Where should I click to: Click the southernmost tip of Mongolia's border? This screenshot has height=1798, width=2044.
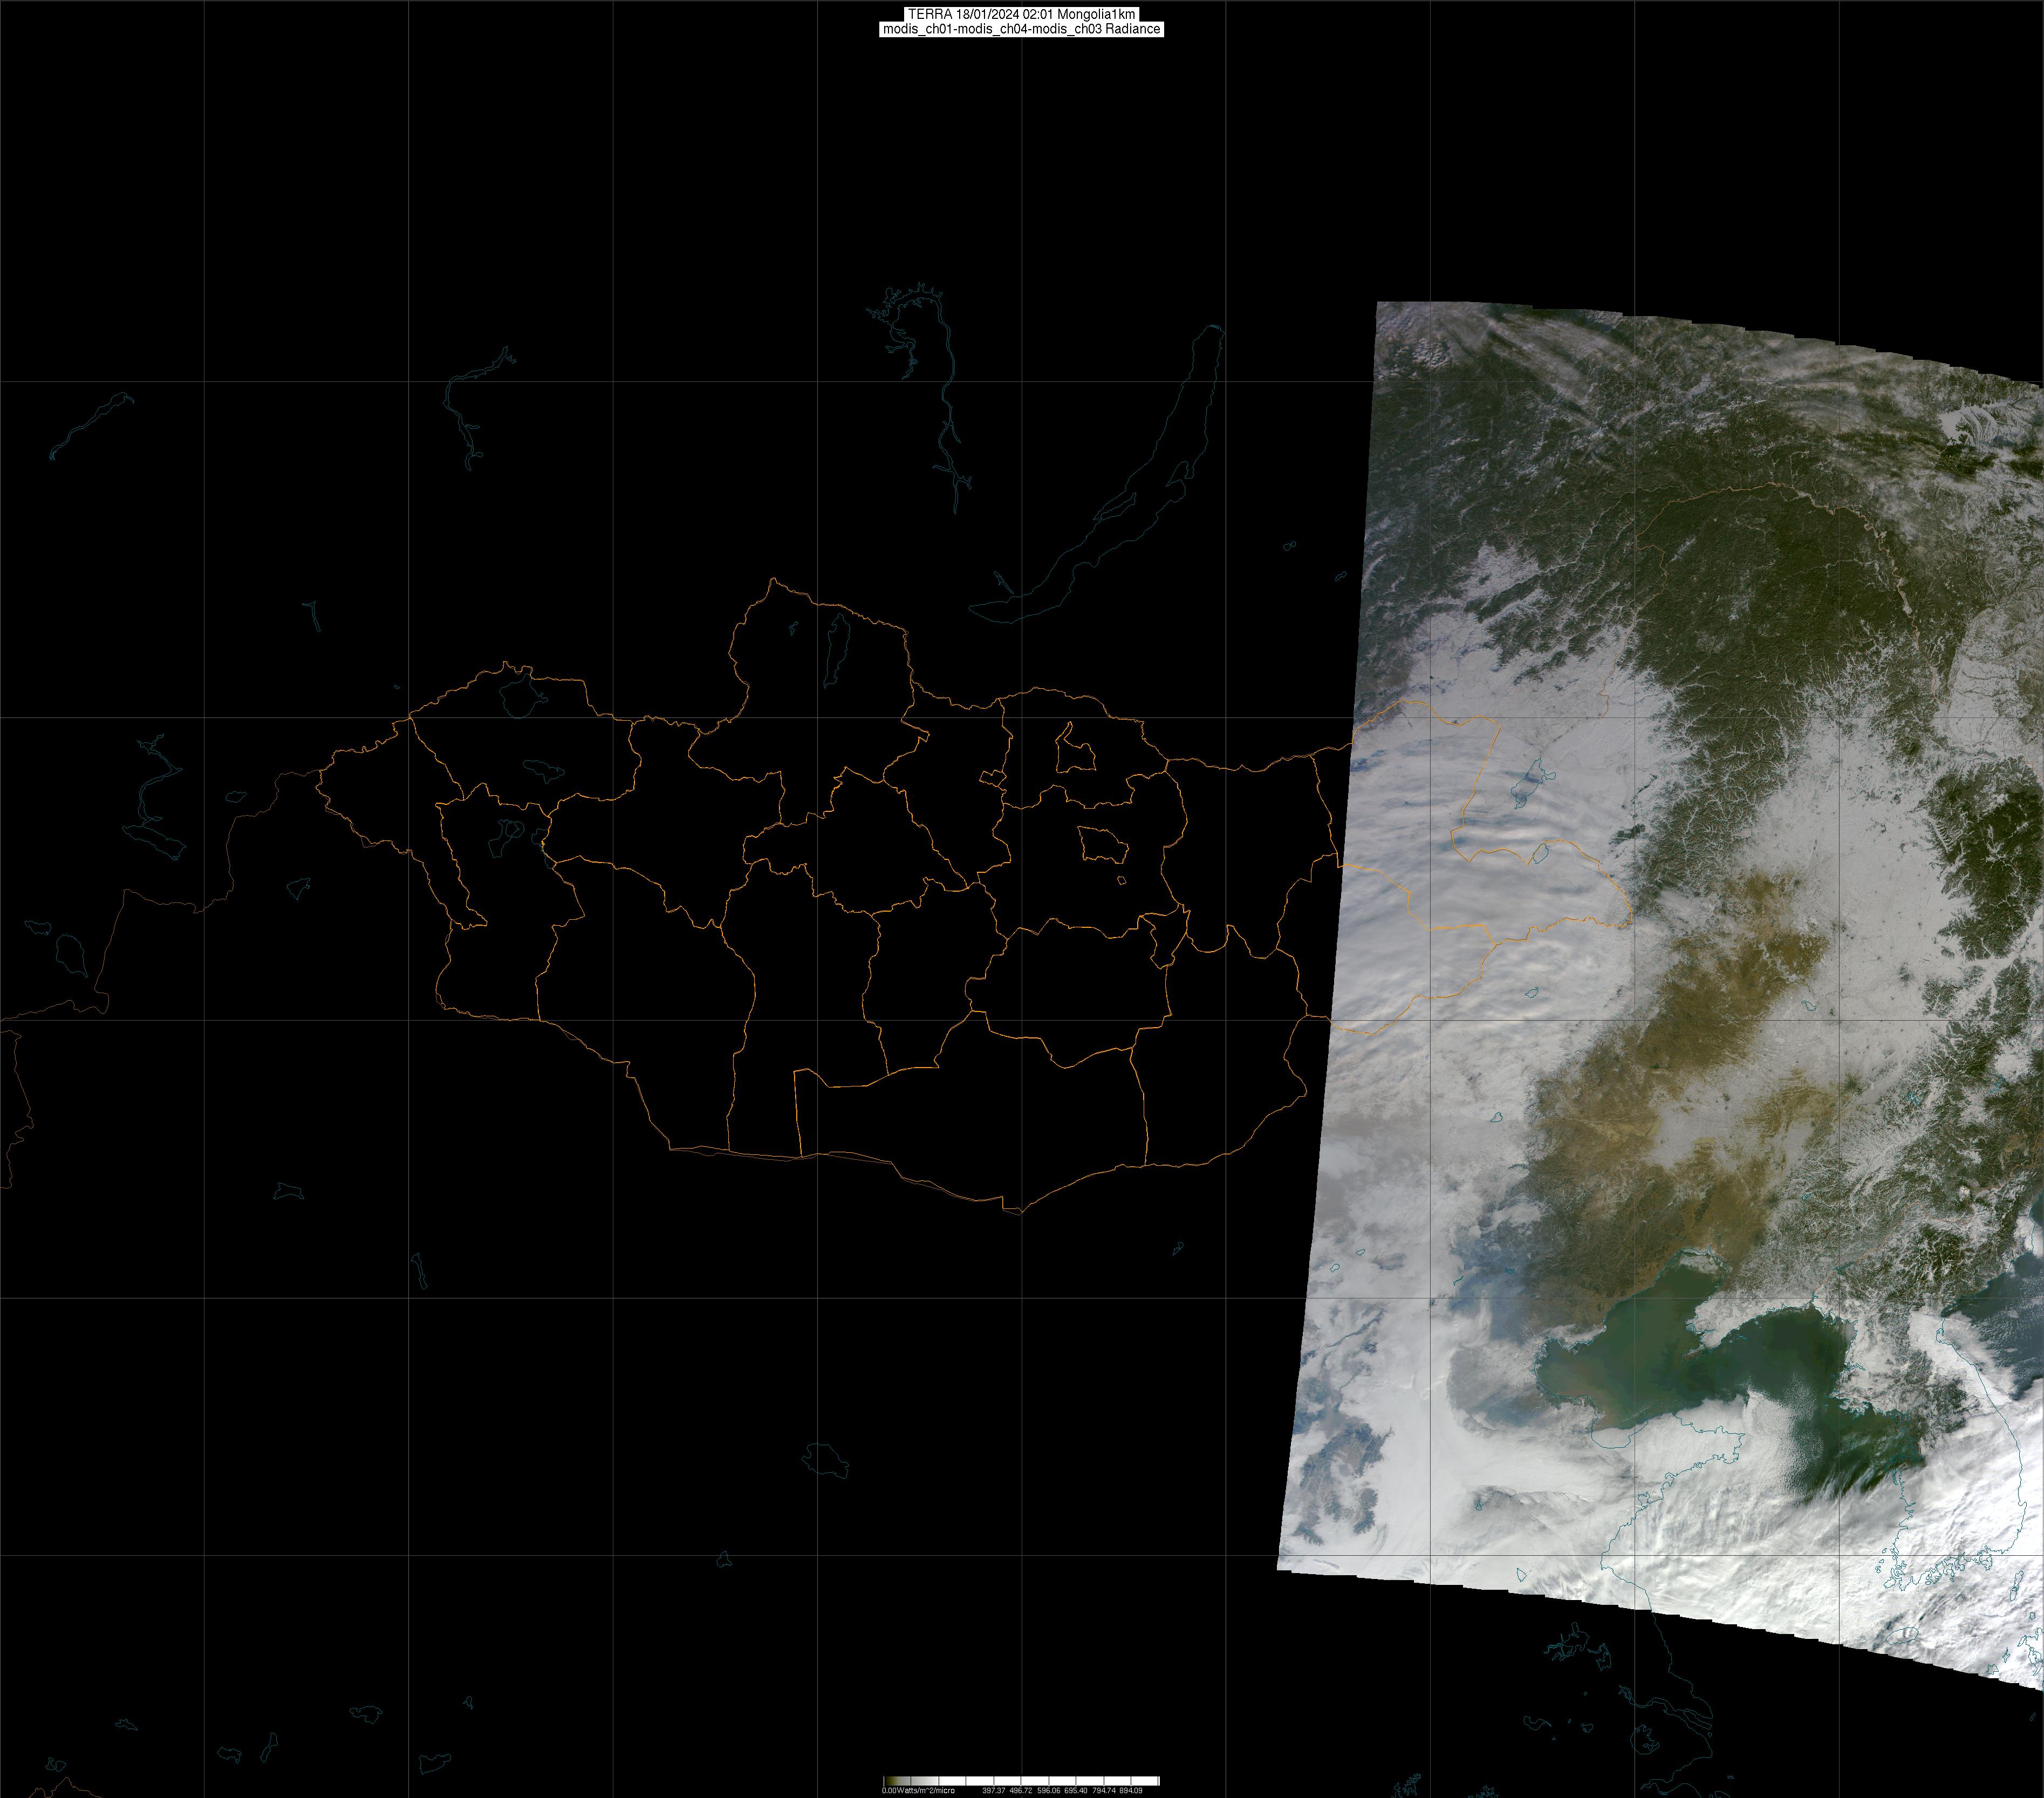(x=1020, y=1214)
